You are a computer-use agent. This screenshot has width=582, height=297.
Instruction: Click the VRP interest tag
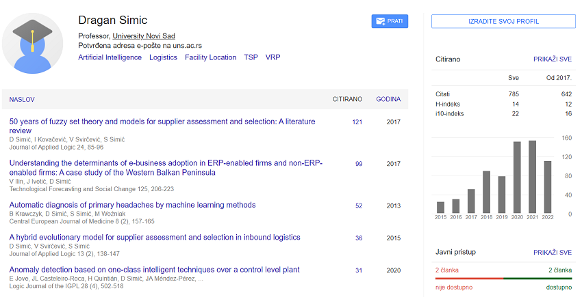273,57
